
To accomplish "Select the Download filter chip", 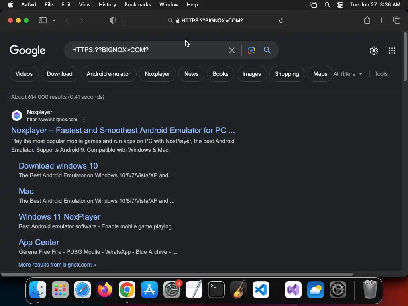I will point(60,74).
